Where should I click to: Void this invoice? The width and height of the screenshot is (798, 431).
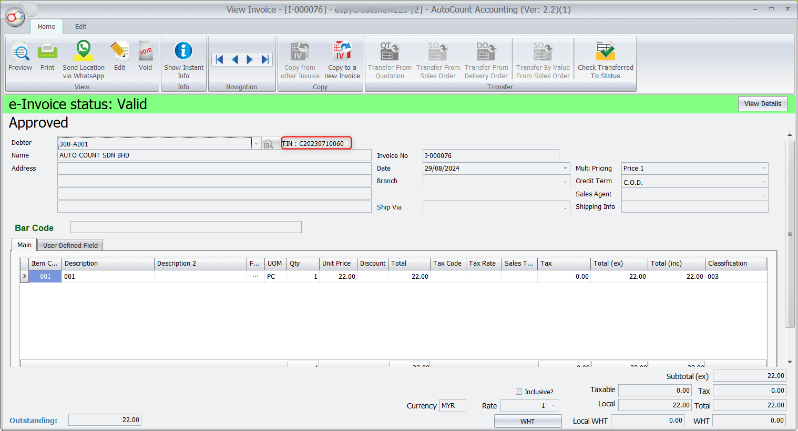(x=146, y=56)
